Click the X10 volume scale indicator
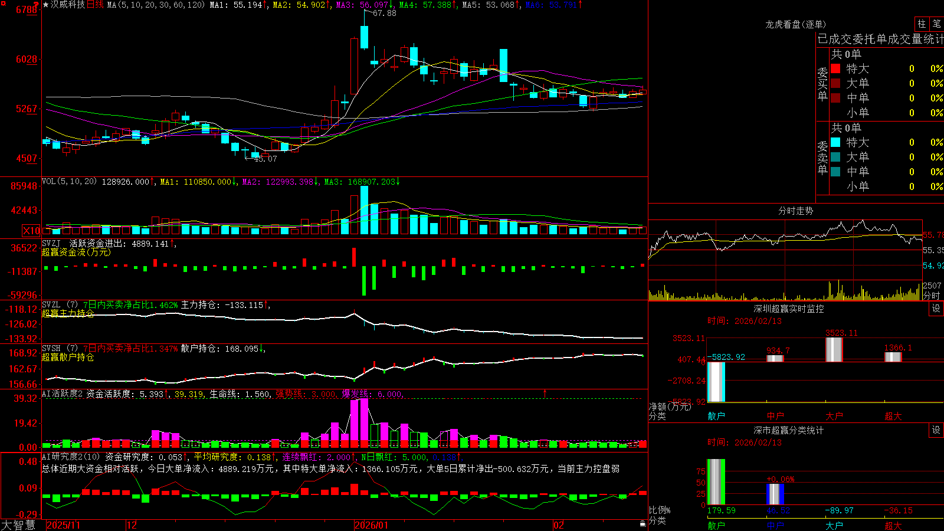 [31, 231]
